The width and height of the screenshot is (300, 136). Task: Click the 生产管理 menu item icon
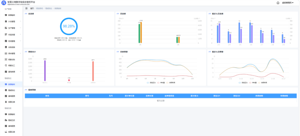(x=6, y=28)
